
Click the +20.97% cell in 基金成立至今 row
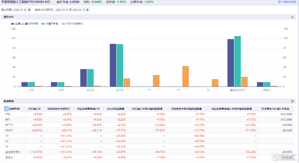tap(121, 152)
